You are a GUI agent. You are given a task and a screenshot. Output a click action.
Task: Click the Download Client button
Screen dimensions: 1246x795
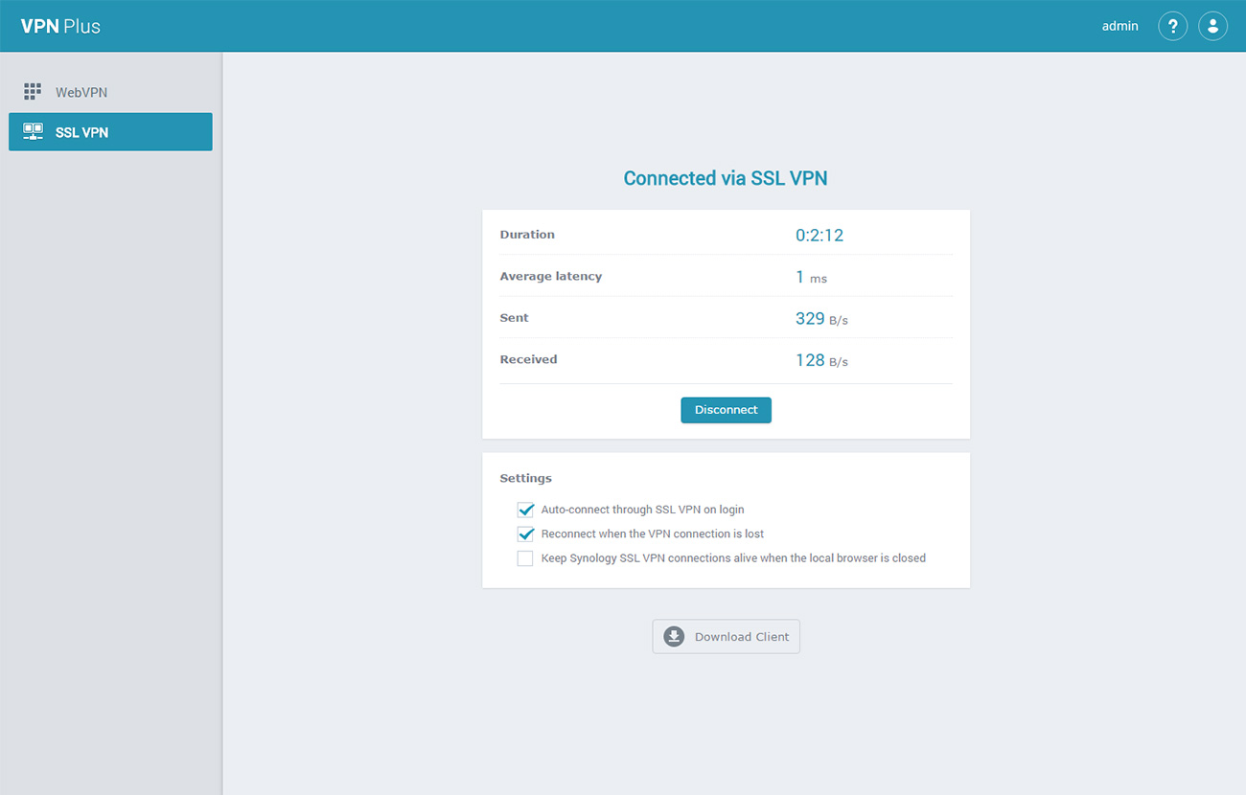(x=726, y=635)
